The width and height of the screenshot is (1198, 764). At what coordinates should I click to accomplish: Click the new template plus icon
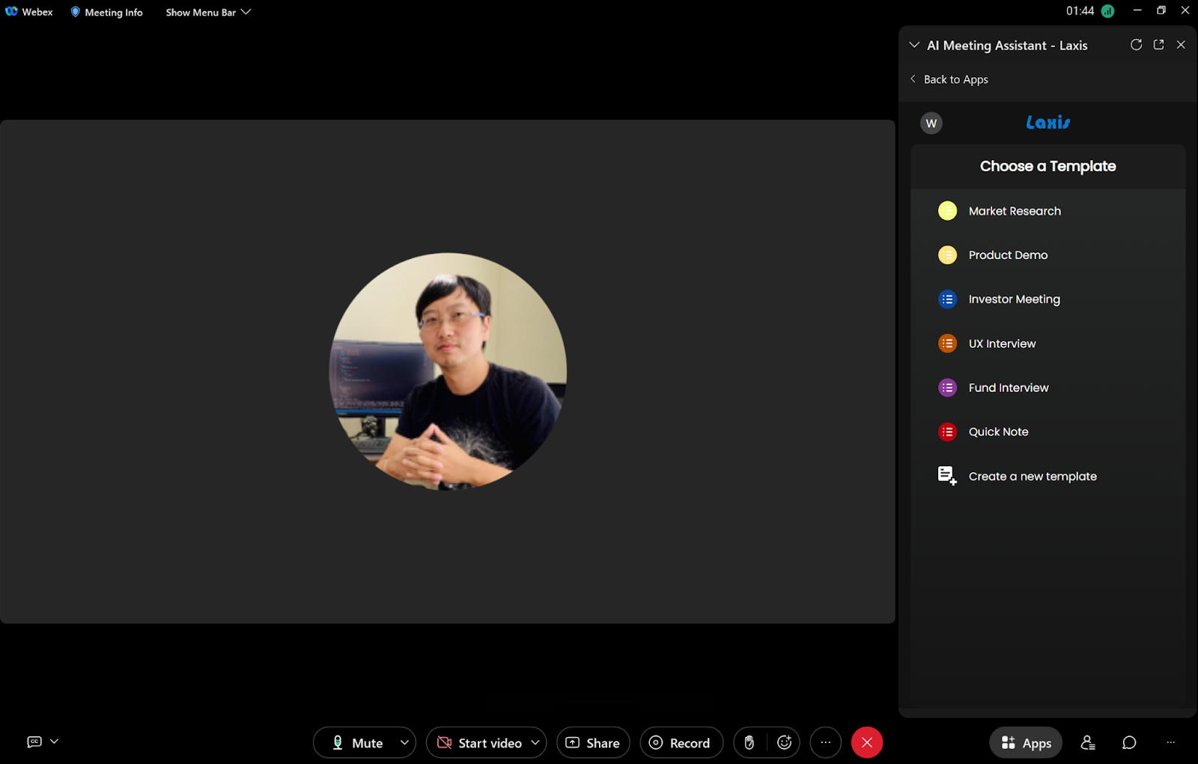pyautogui.click(x=947, y=476)
